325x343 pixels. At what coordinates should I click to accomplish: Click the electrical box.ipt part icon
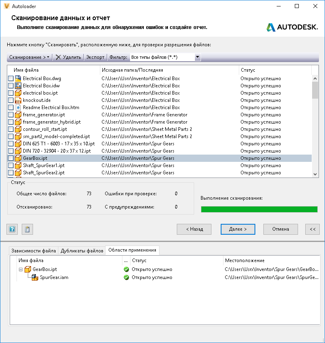click(x=18, y=93)
